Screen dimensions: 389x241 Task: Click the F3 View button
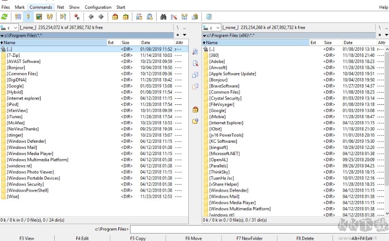27,238
